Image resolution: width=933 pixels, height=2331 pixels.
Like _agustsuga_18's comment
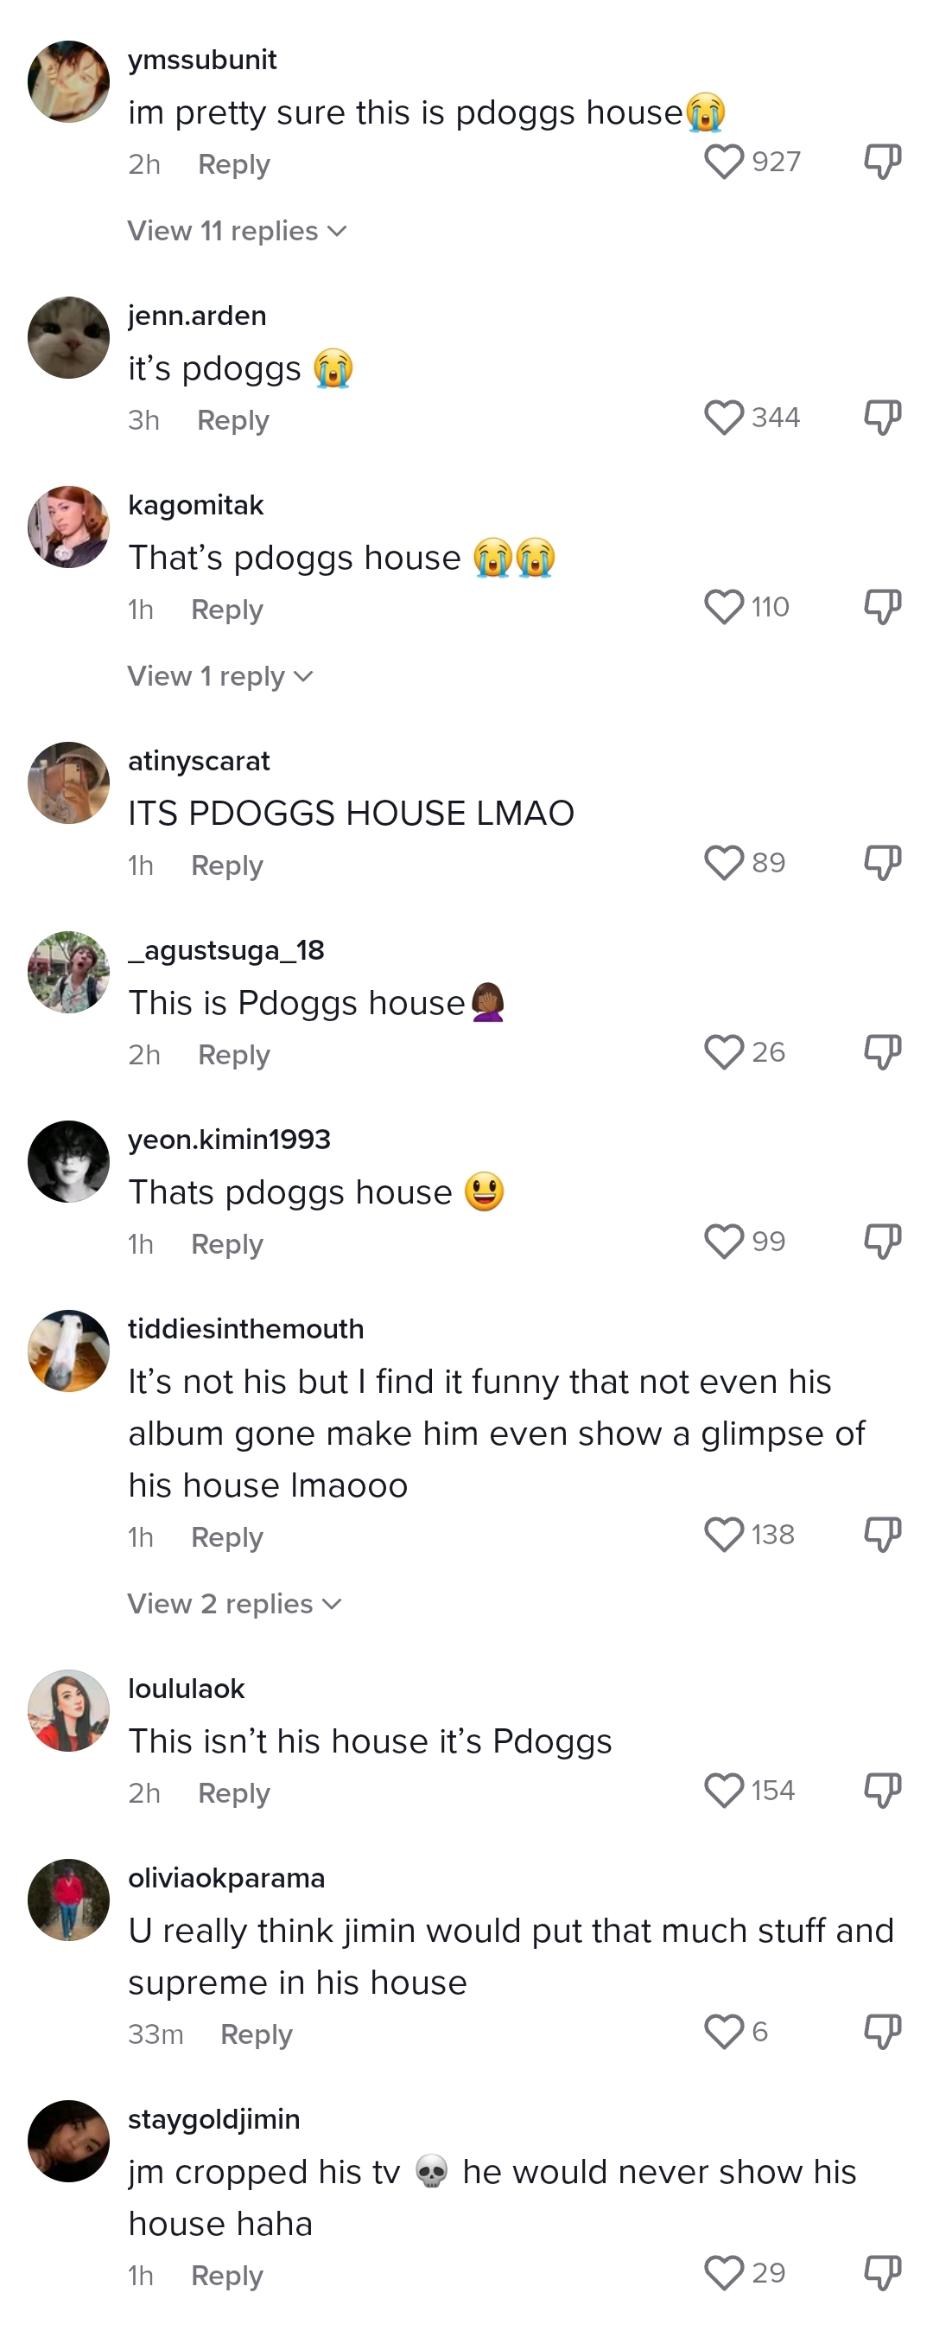pyautogui.click(x=723, y=1052)
